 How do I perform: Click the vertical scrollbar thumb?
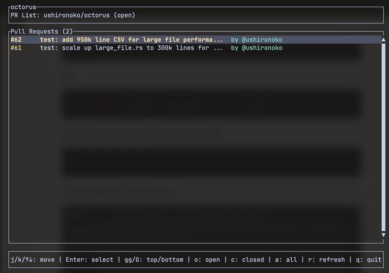tap(383, 137)
